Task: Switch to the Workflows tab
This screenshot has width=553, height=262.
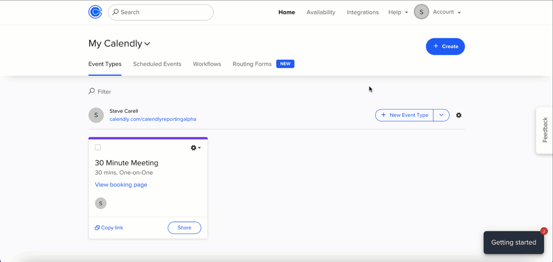Action: [207, 64]
